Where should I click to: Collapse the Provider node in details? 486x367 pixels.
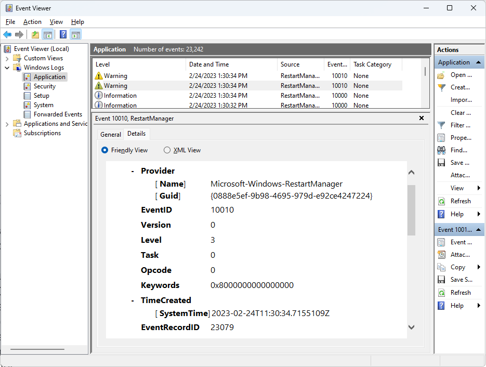coord(133,171)
